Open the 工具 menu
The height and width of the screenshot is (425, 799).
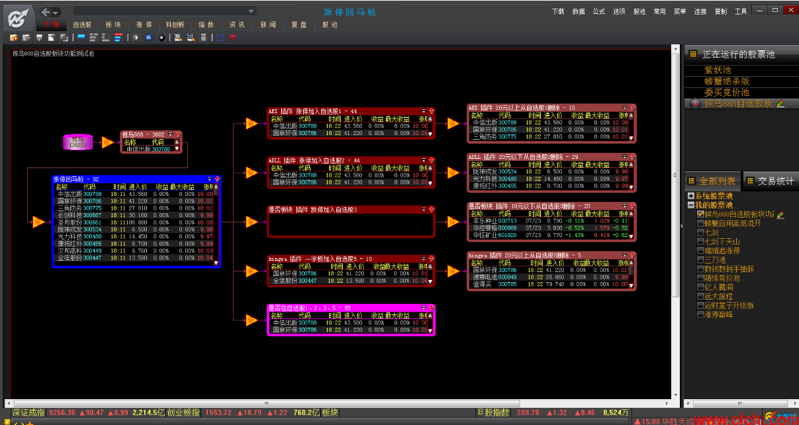click(741, 12)
